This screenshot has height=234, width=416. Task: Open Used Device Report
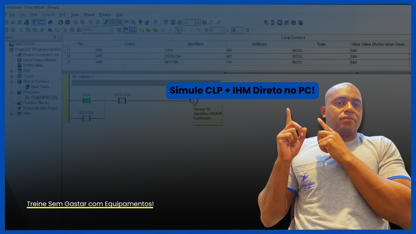click(x=40, y=60)
